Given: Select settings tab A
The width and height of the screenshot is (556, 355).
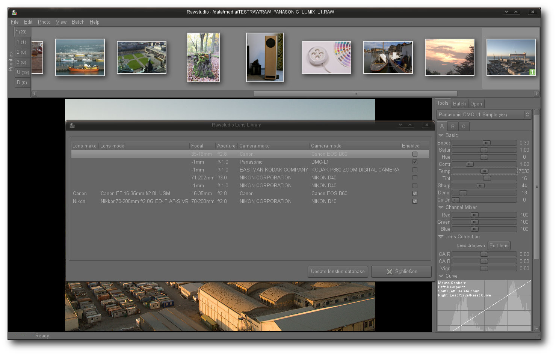Looking at the screenshot, I should 442,126.
